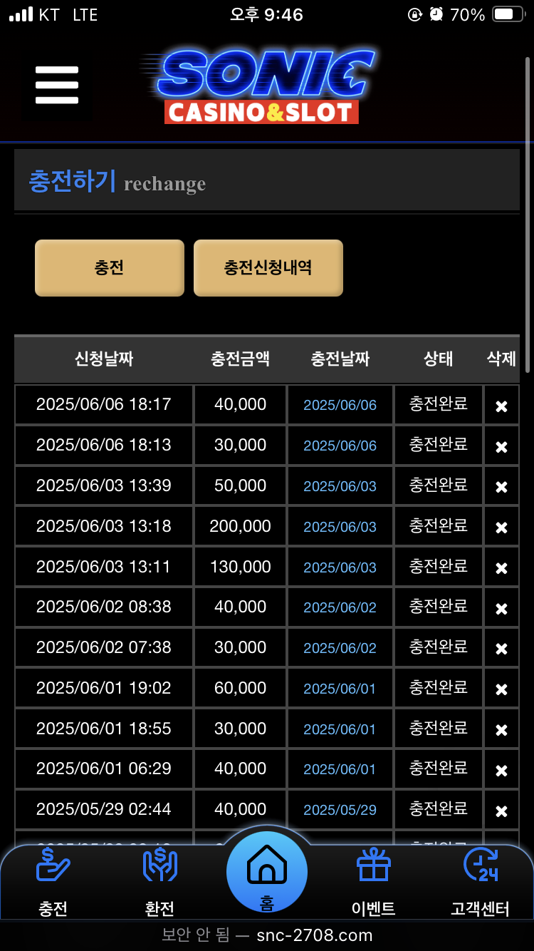
Task: Remove the 2025/06/01 19:02 record
Action: tap(501, 689)
